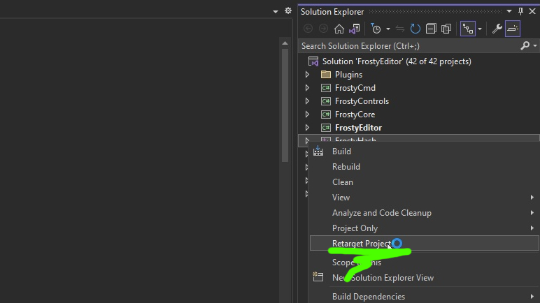540x303 pixels.
Task: Pin the Solution Explorer panel
Action: [x=520, y=11]
